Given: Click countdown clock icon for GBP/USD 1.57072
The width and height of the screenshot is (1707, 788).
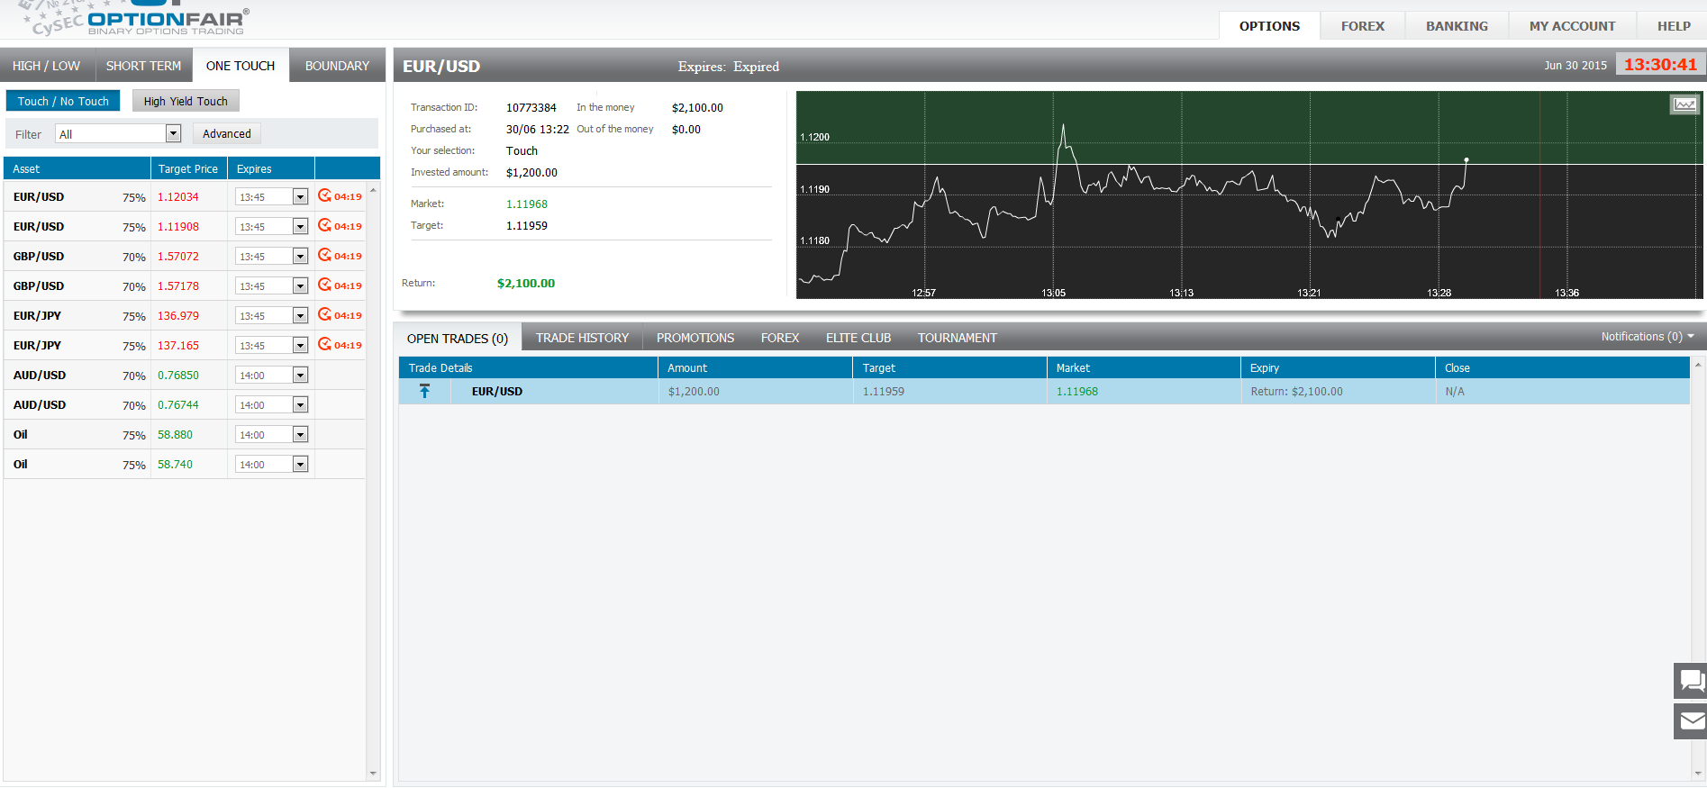Looking at the screenshot, I should pyautogui.click(x=324, y=255).
